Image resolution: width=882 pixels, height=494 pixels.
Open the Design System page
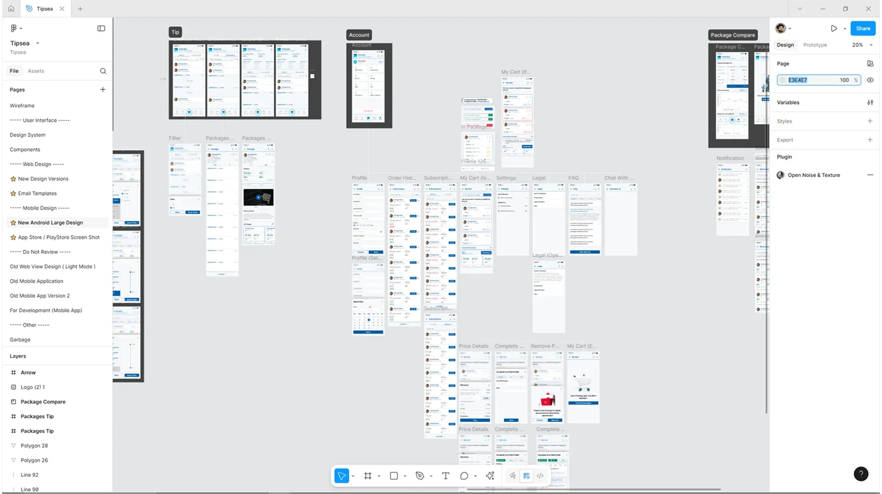[x=28, y=135]
